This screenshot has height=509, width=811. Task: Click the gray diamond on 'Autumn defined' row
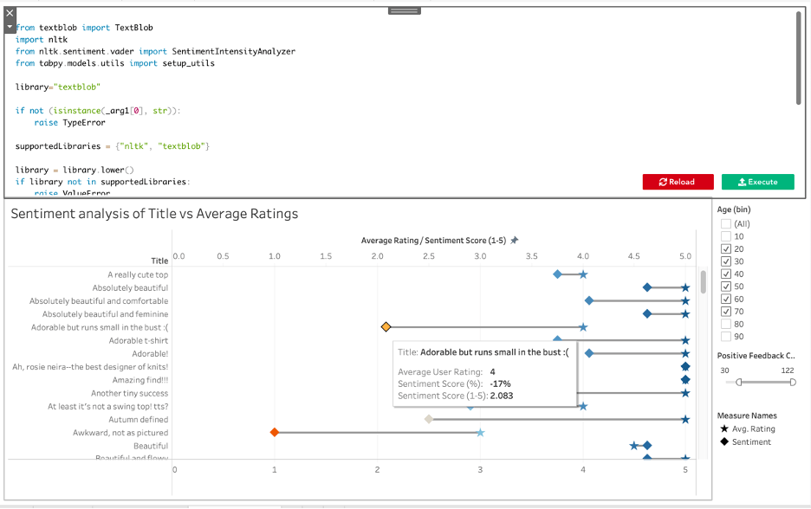pyautogui.click(x=428, y=419)
